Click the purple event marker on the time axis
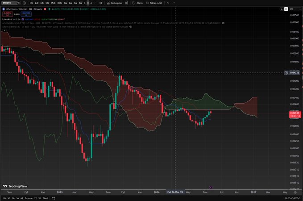303x201 pixels. point(211,188)
